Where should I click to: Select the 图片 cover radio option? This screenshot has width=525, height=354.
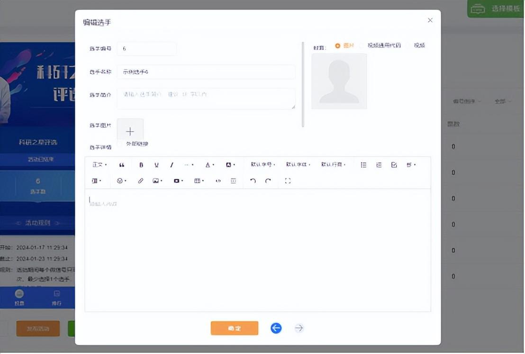coord(338,46)
